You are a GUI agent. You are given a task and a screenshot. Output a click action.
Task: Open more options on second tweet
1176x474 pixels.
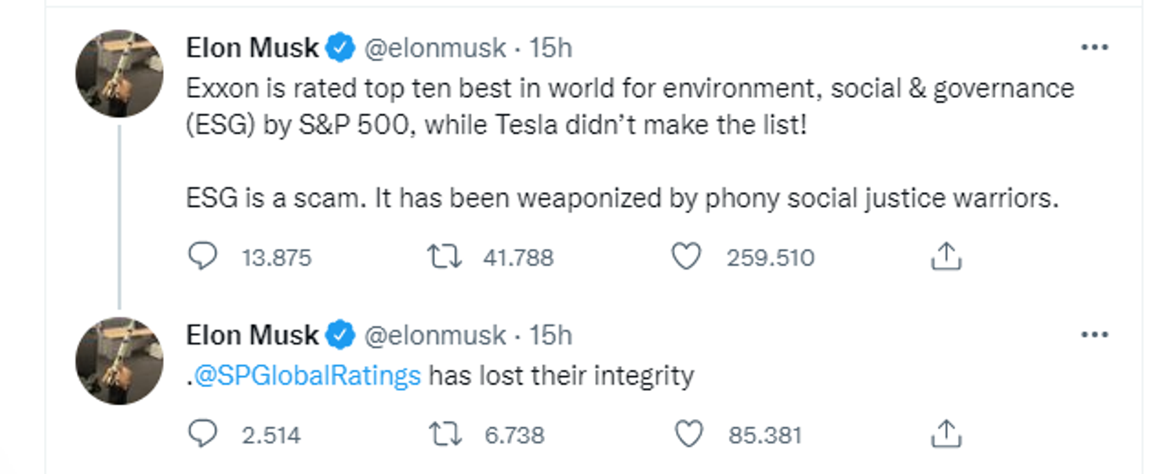[1094, 335]
